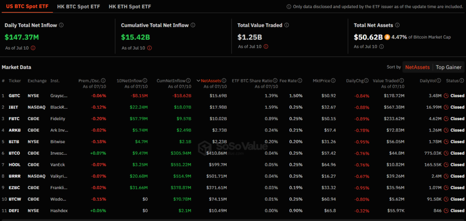The width and height of the screenshot is (466, 221).
Task: Select the $147.37M daily net inflow value
Action: (22, 37)
